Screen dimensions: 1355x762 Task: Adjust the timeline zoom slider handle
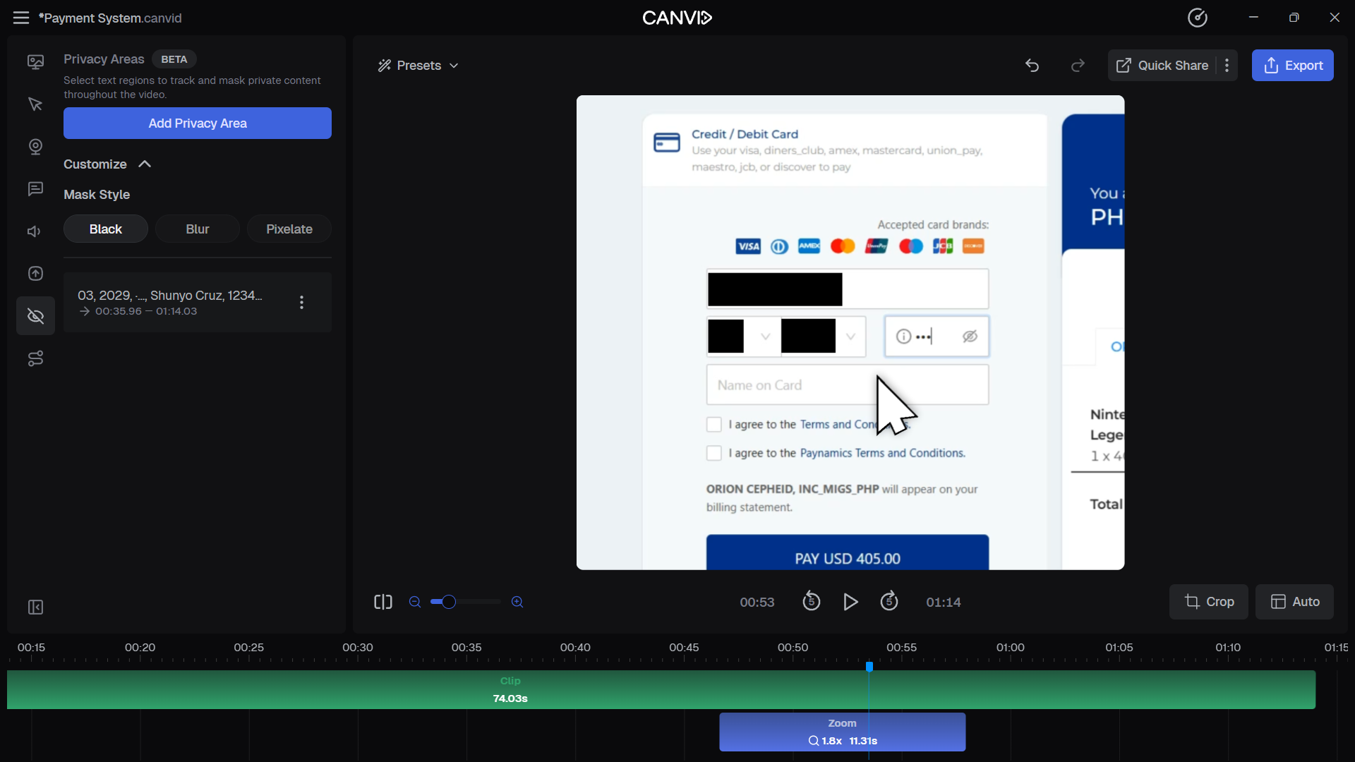[x=449, y=602]
